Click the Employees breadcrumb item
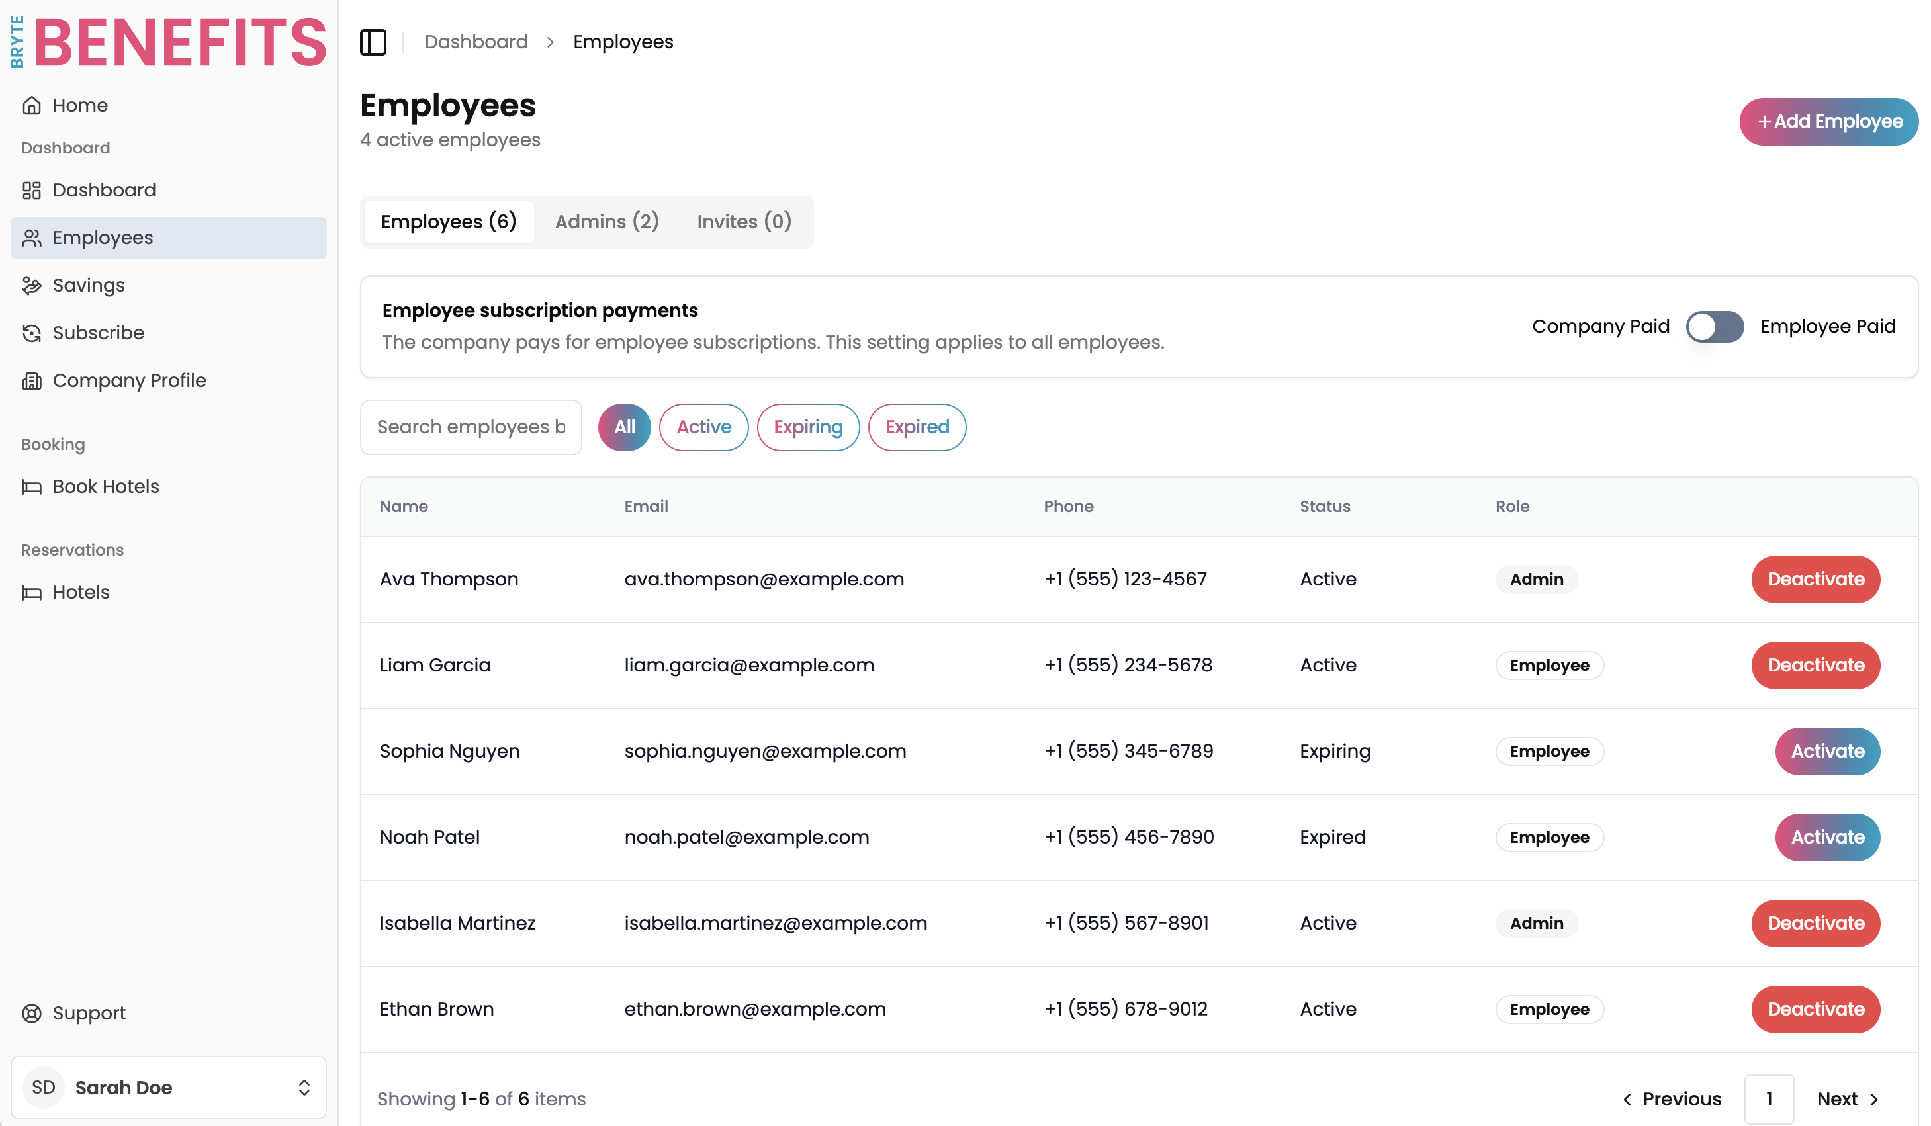 (623, 42)
